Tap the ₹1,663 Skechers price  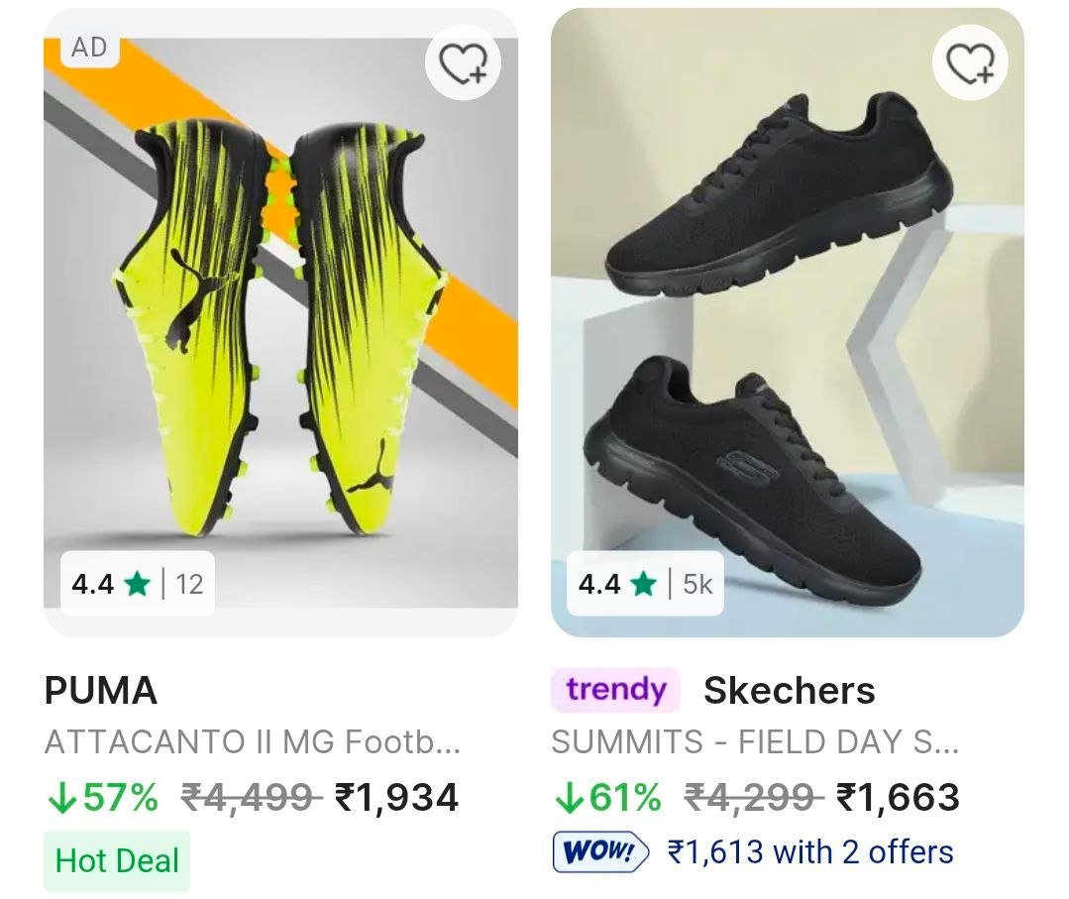pyautogui.click(x=898, y=797)
